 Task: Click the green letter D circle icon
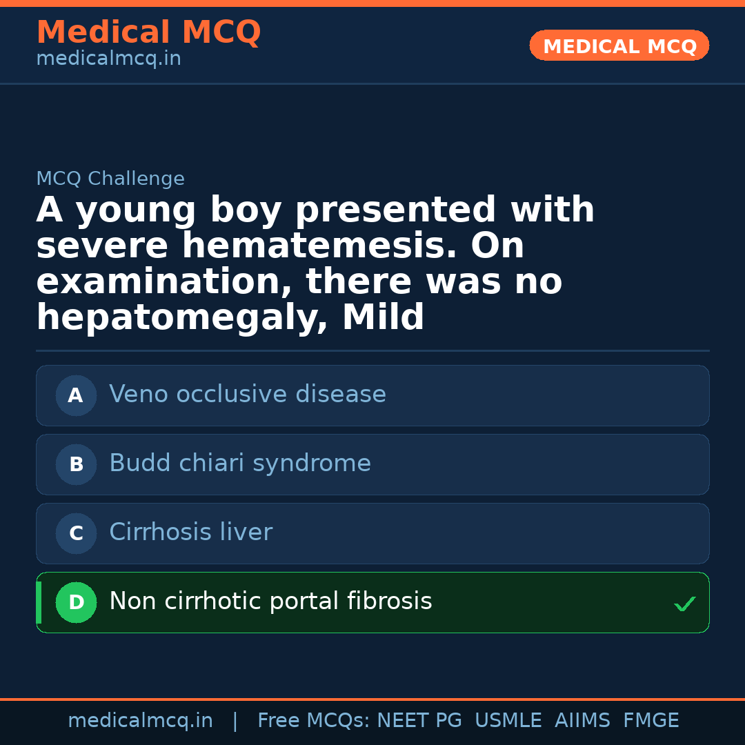(76, 603)
